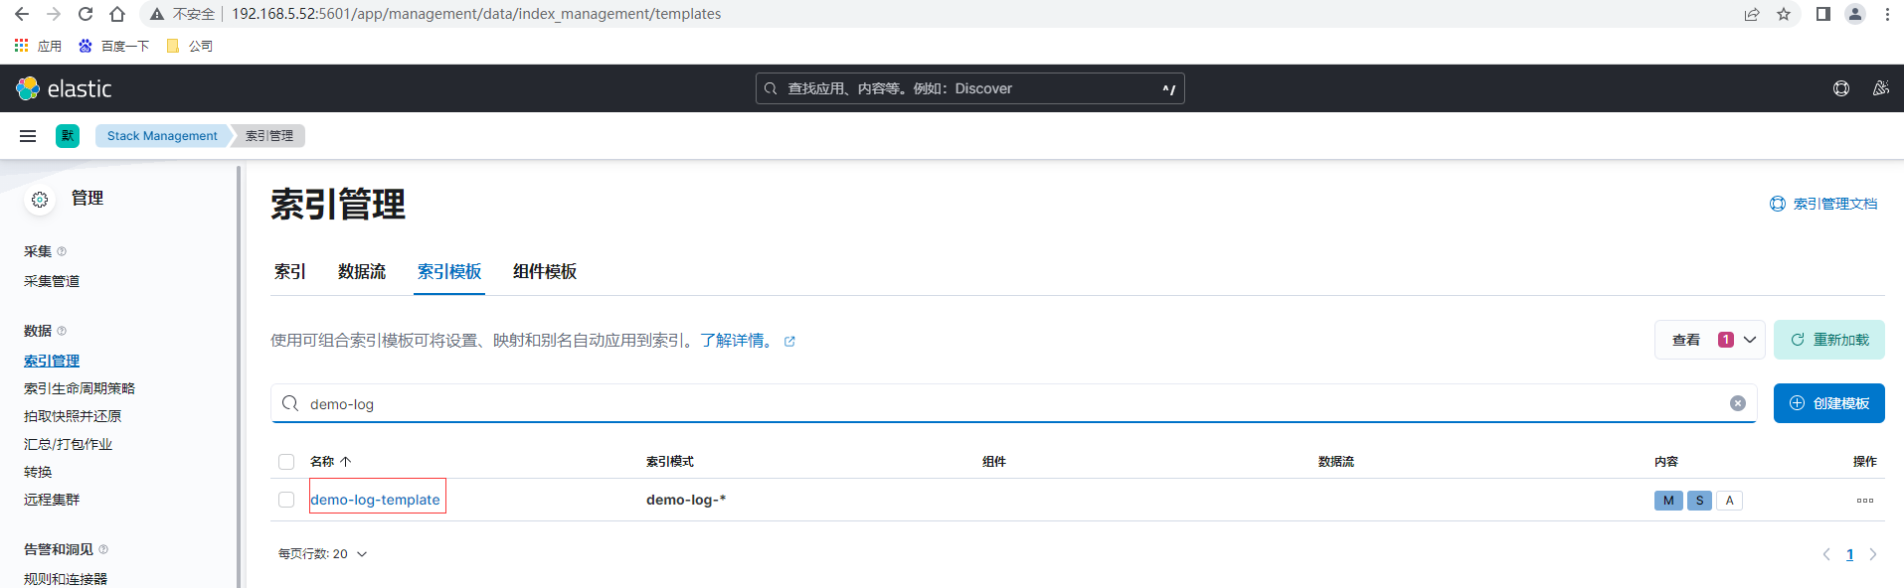Image resolution: width=1904 pixels, height=588 pixels.
Task: Open 规则和连接器 in sidebar
Action: [x=66, y=579]
